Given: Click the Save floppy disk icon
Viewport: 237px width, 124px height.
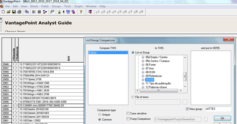Looking at the screenshot, I should pos(14,12).
